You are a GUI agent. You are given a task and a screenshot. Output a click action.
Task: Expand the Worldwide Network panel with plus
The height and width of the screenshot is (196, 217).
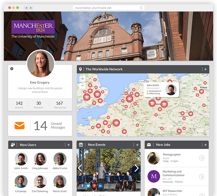coord(206,69)
